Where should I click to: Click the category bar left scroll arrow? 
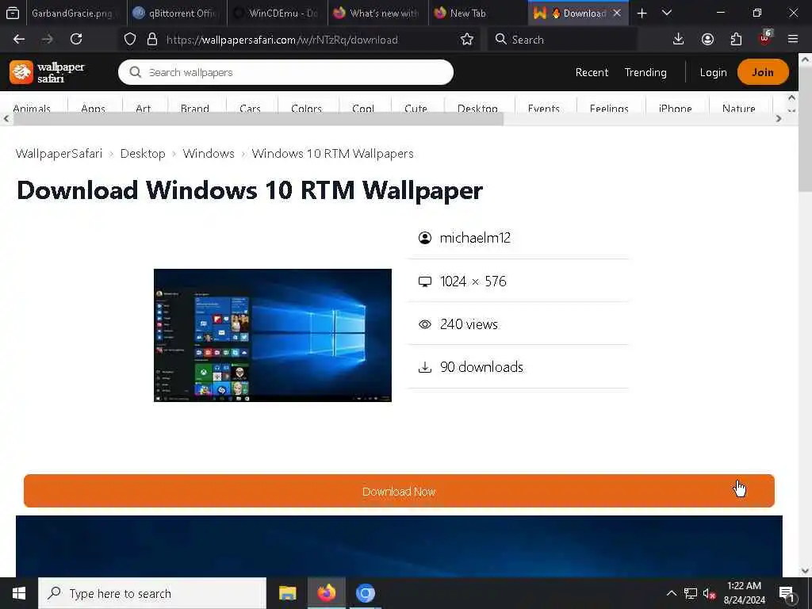tap(6, 119)
